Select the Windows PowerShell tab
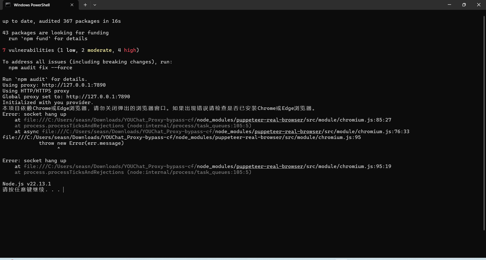 click(x=32, y=5)
